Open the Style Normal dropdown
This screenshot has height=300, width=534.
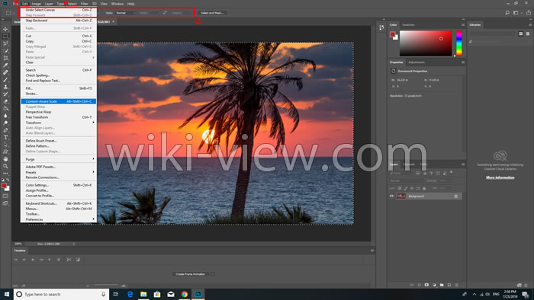[x=126, y=13]
